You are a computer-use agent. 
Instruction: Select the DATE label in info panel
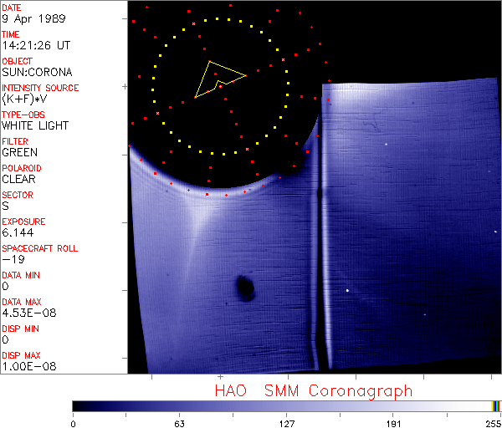tap(12, 8)
